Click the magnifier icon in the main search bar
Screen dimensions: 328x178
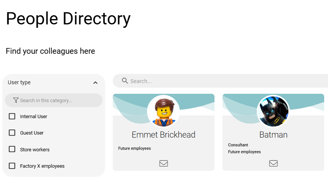125,81
